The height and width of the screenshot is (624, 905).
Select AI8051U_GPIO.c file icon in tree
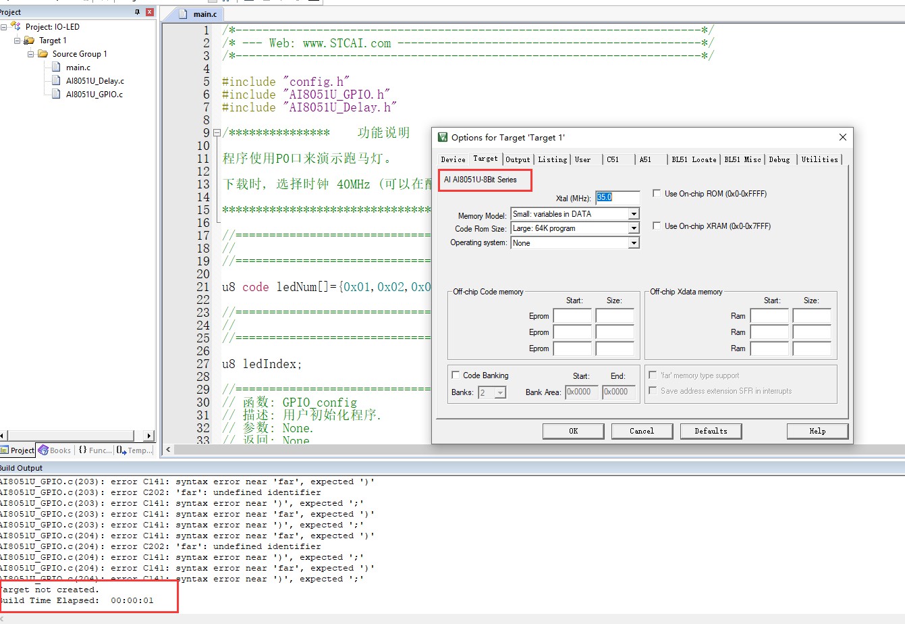[56, 94]
